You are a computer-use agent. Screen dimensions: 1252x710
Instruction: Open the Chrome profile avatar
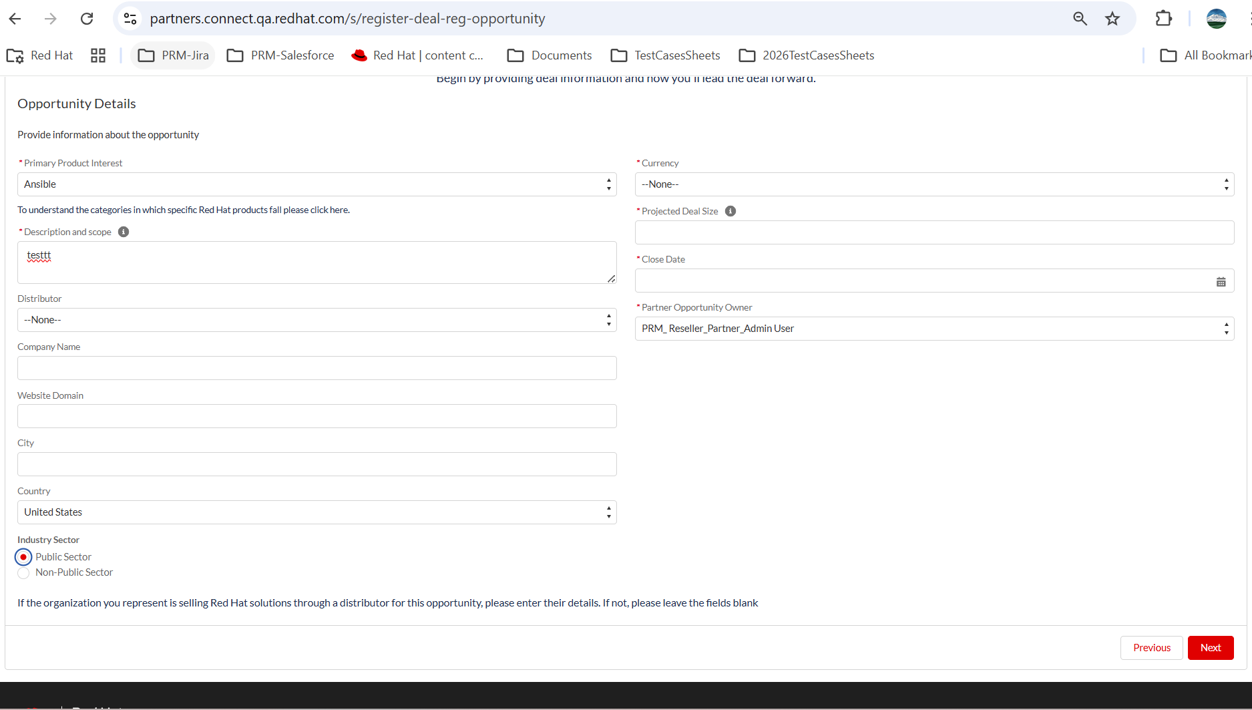tap(1217, 19)
